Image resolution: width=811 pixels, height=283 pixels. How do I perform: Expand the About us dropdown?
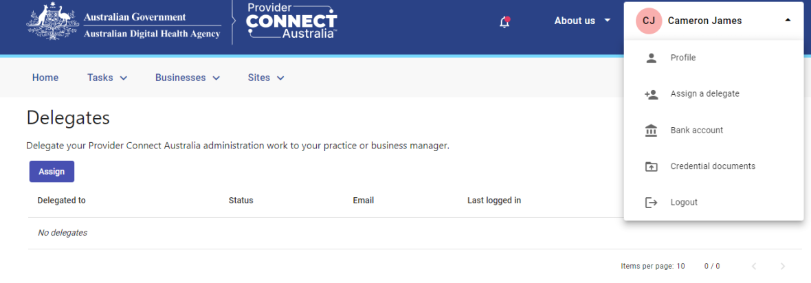(x=582, y=21)
